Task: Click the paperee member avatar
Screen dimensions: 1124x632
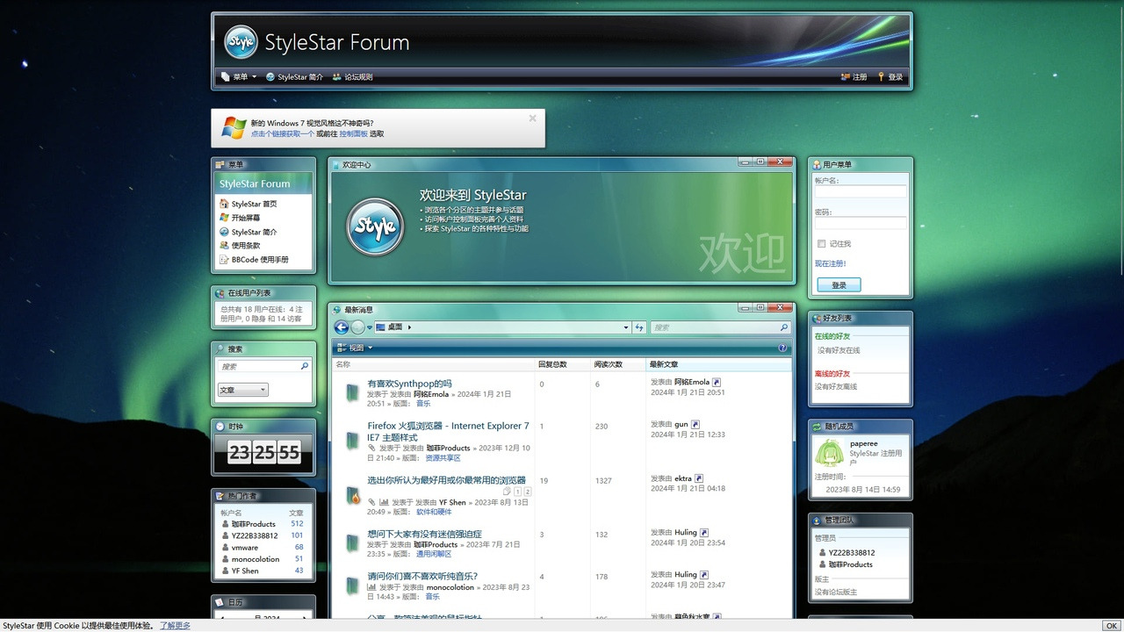Action: 830,453
